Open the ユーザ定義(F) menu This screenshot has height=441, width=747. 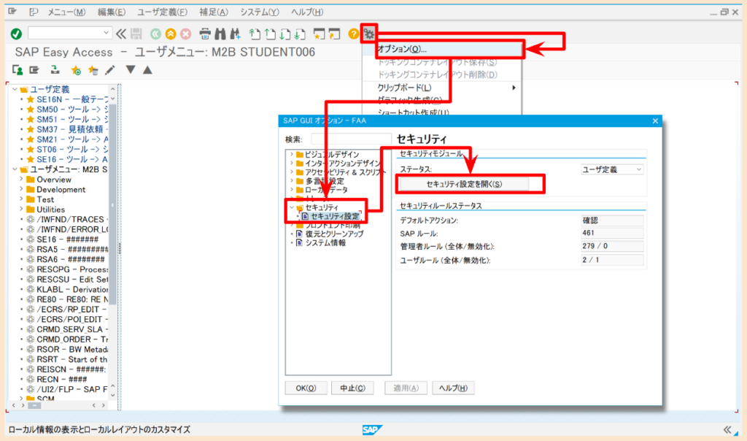click(162, 12)
